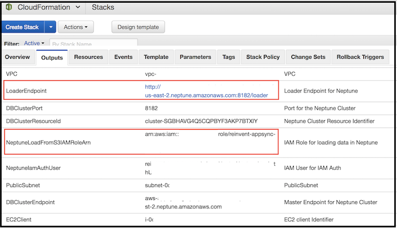
Task: Select Master Endpoint for Neptune Cluster description
Action: (331, 202)
